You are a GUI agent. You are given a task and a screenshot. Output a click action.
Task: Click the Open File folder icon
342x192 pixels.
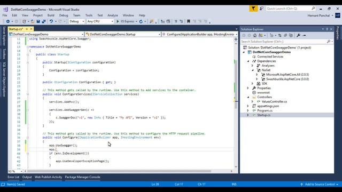click(33, 21)
